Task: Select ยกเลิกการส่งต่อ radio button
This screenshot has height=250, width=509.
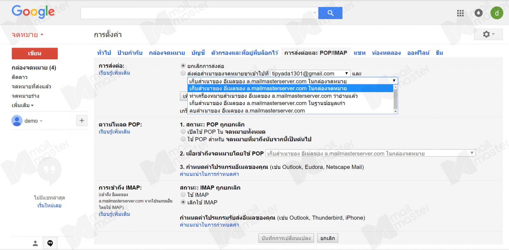Action: pos(183,66)
